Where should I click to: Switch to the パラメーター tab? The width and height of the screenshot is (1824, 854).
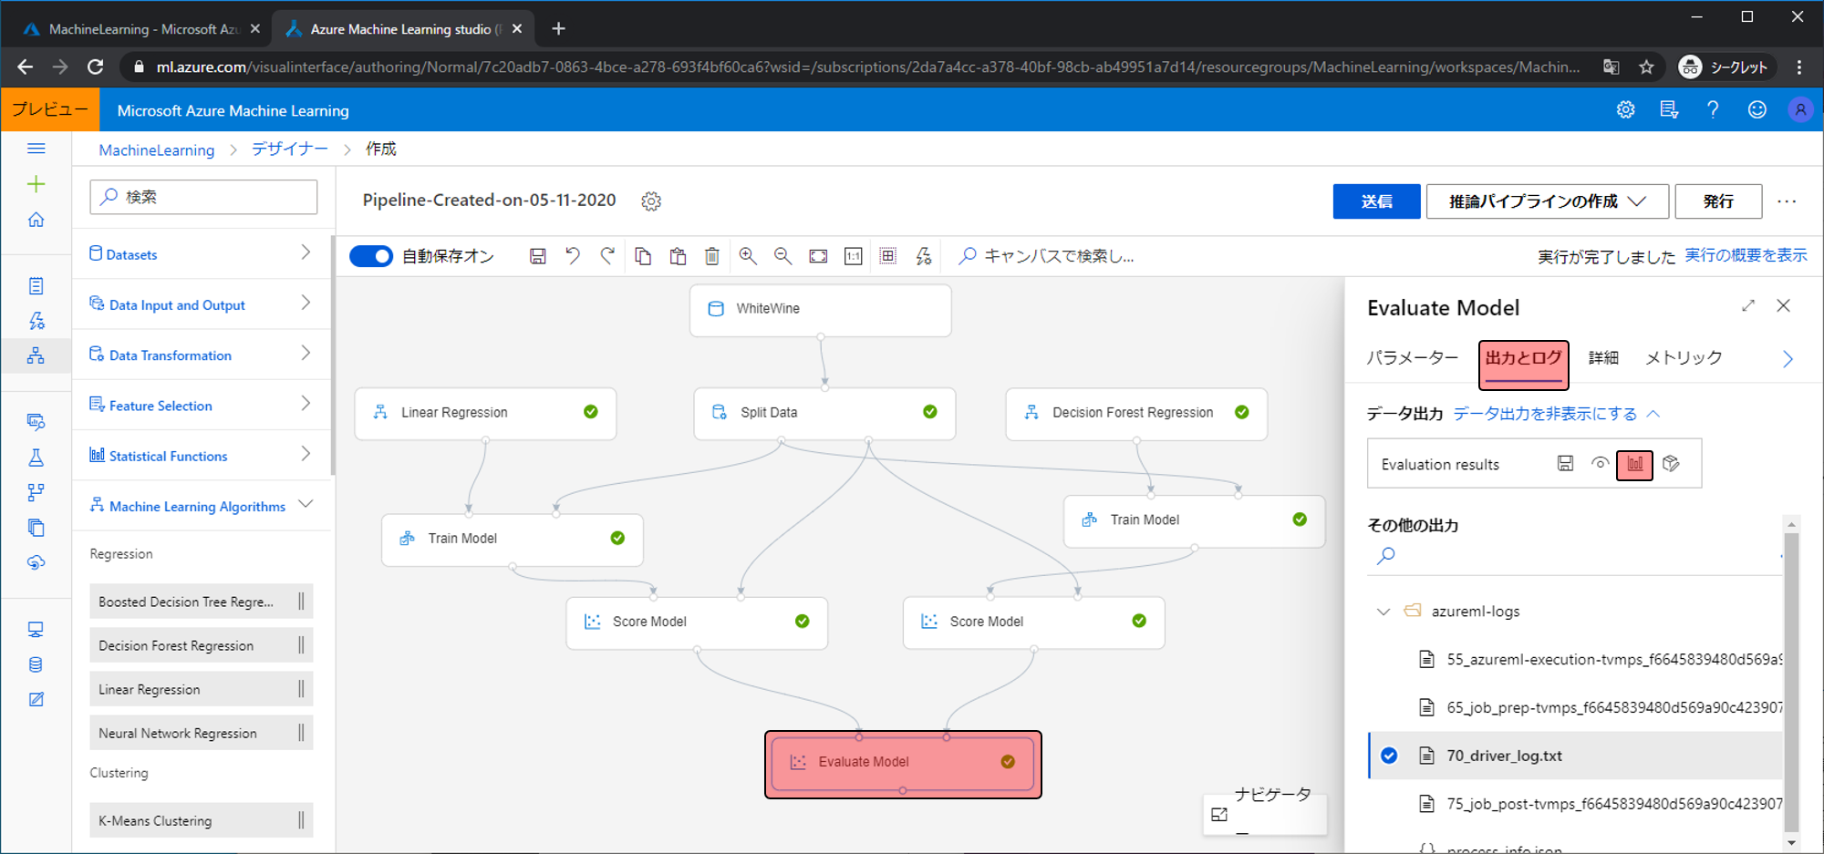(1412, 358)
